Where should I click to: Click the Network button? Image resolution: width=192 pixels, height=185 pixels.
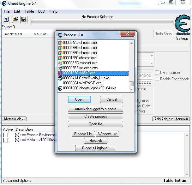click(x=95, y=141)
